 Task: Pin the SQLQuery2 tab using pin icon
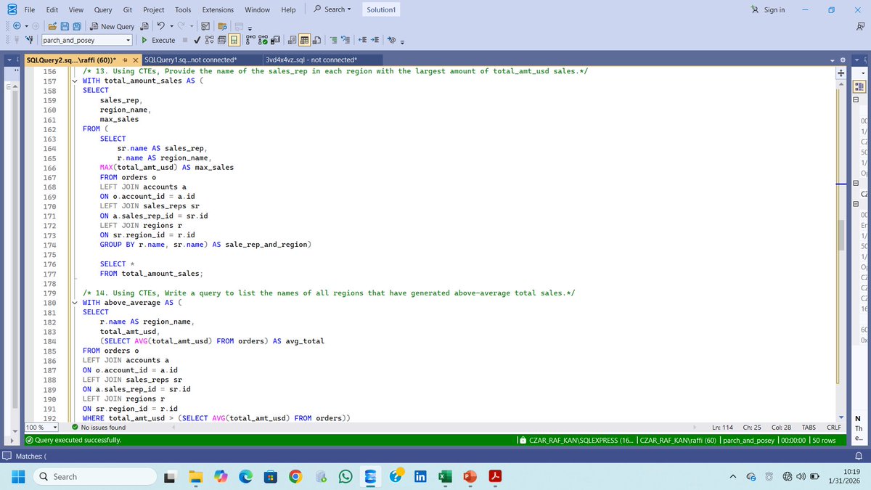[x=125, y=60]
